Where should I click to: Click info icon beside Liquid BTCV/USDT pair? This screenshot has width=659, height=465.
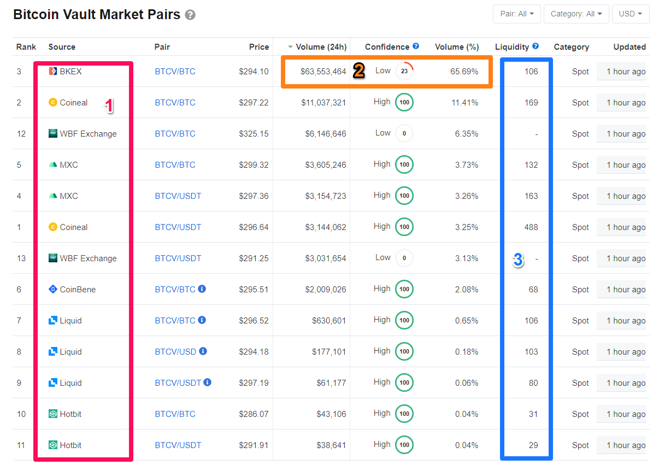pos(208,382)
